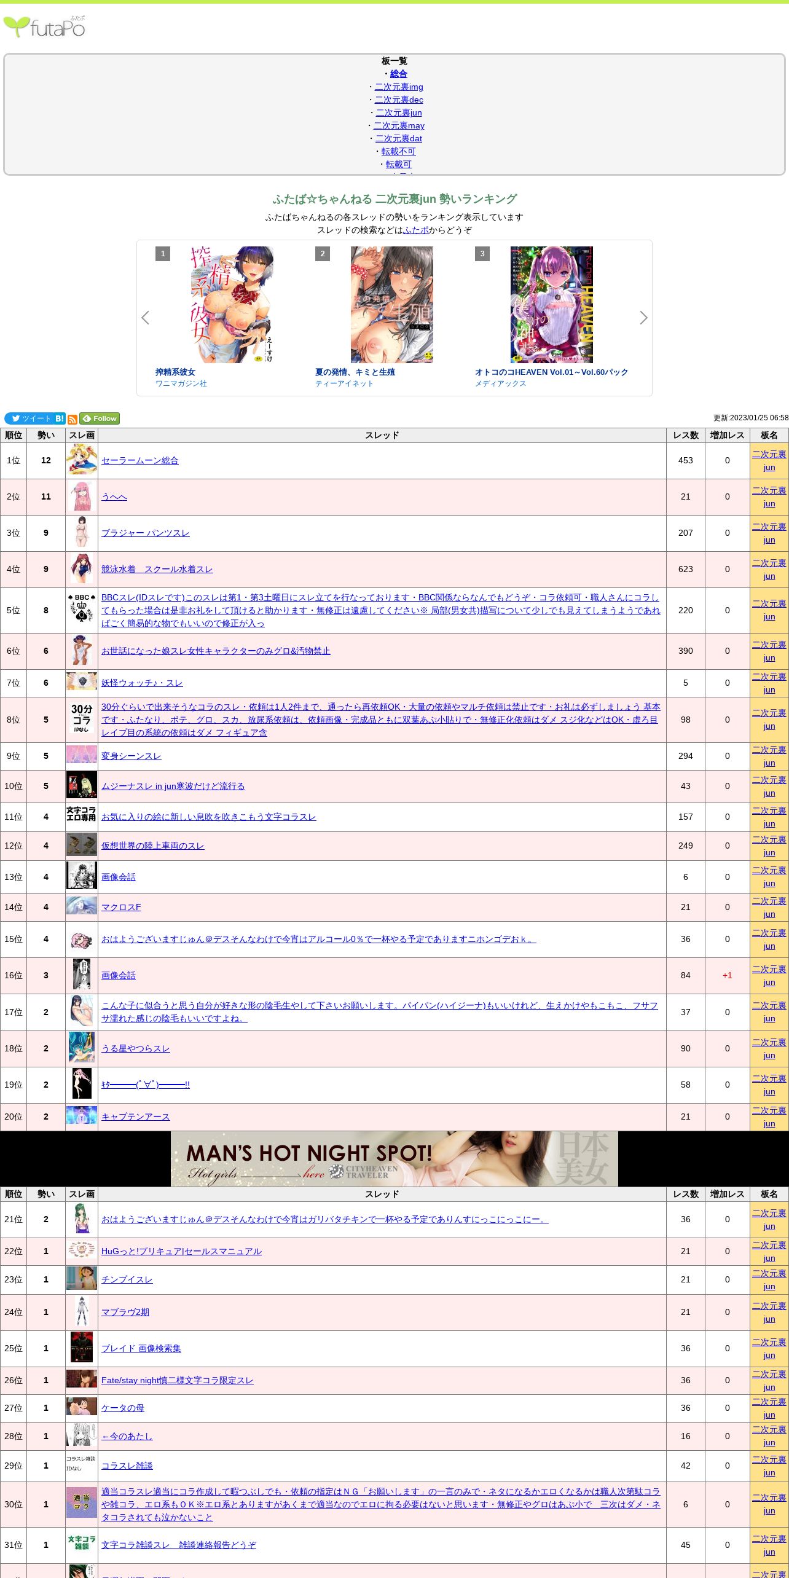This screenshot has height=1578, width=789.
Task: Open the コラスレ雑談 thread
Action: coord(127,1466)
